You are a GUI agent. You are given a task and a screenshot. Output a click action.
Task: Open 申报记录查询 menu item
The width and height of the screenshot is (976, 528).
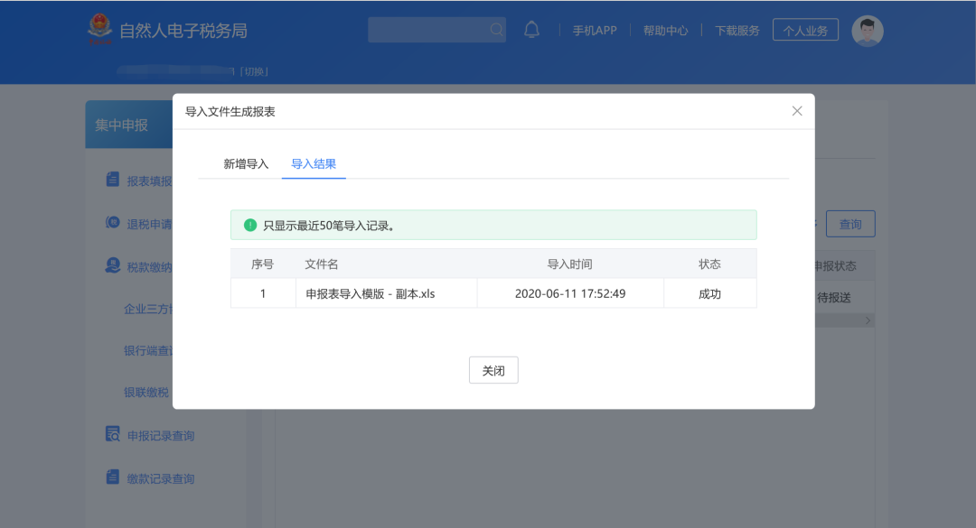(161, 436)
